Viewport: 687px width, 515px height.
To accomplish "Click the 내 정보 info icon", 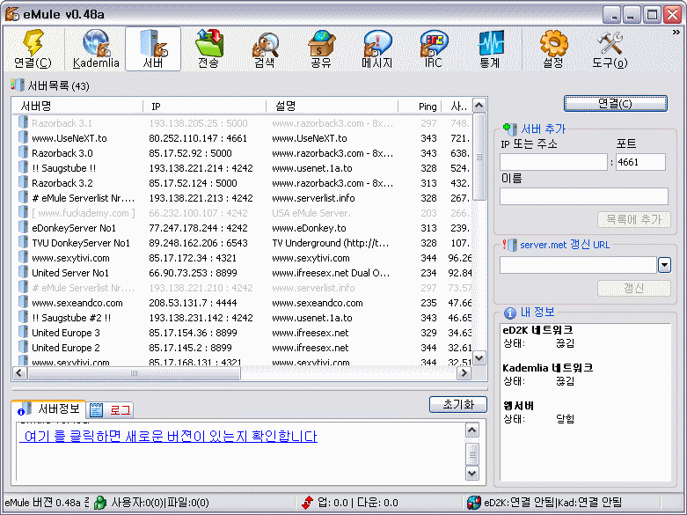I will 510,313.
